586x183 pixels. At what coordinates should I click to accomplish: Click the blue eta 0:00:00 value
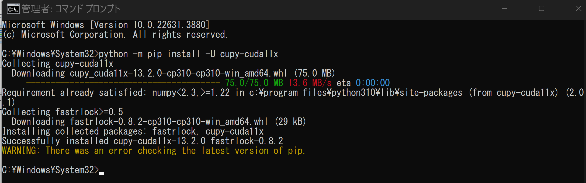coord(373,83)
